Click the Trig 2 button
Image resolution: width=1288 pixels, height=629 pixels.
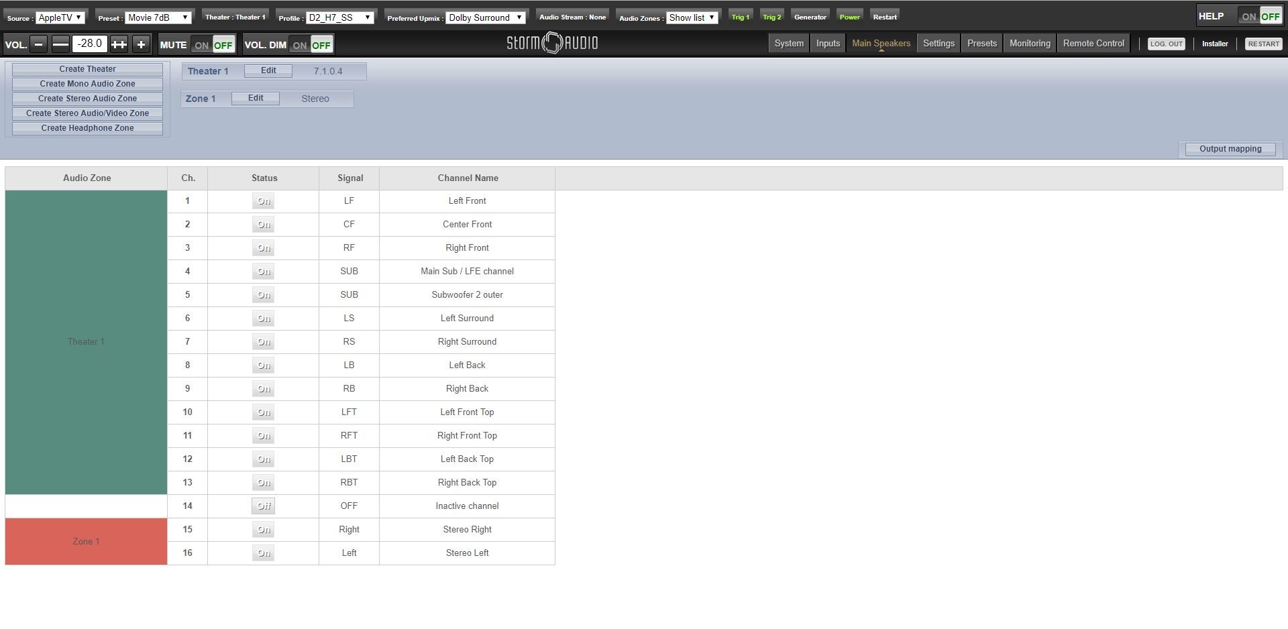point(772,17)
